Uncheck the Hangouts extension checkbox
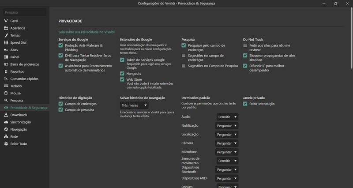This screenshot has width=353, height=188. (x=122, y=73)
